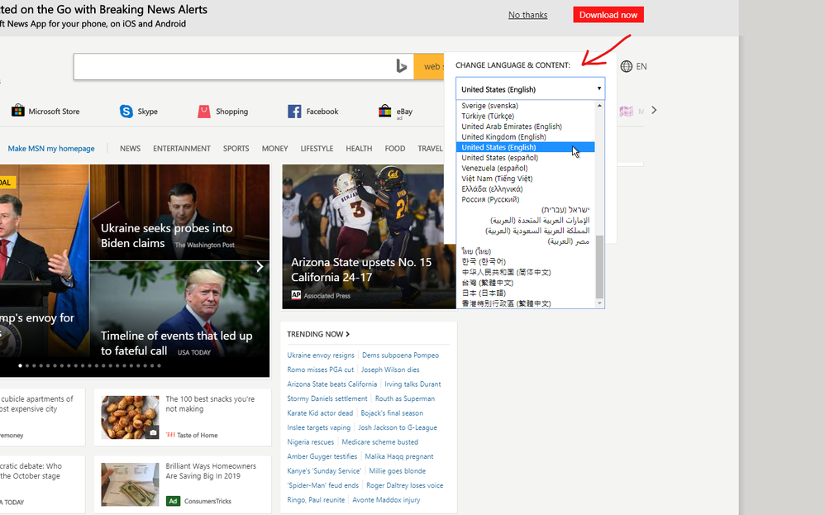Open the eBay shopping bag icon
This screenshot has height=515, width=825.
(x=385, y=111)
